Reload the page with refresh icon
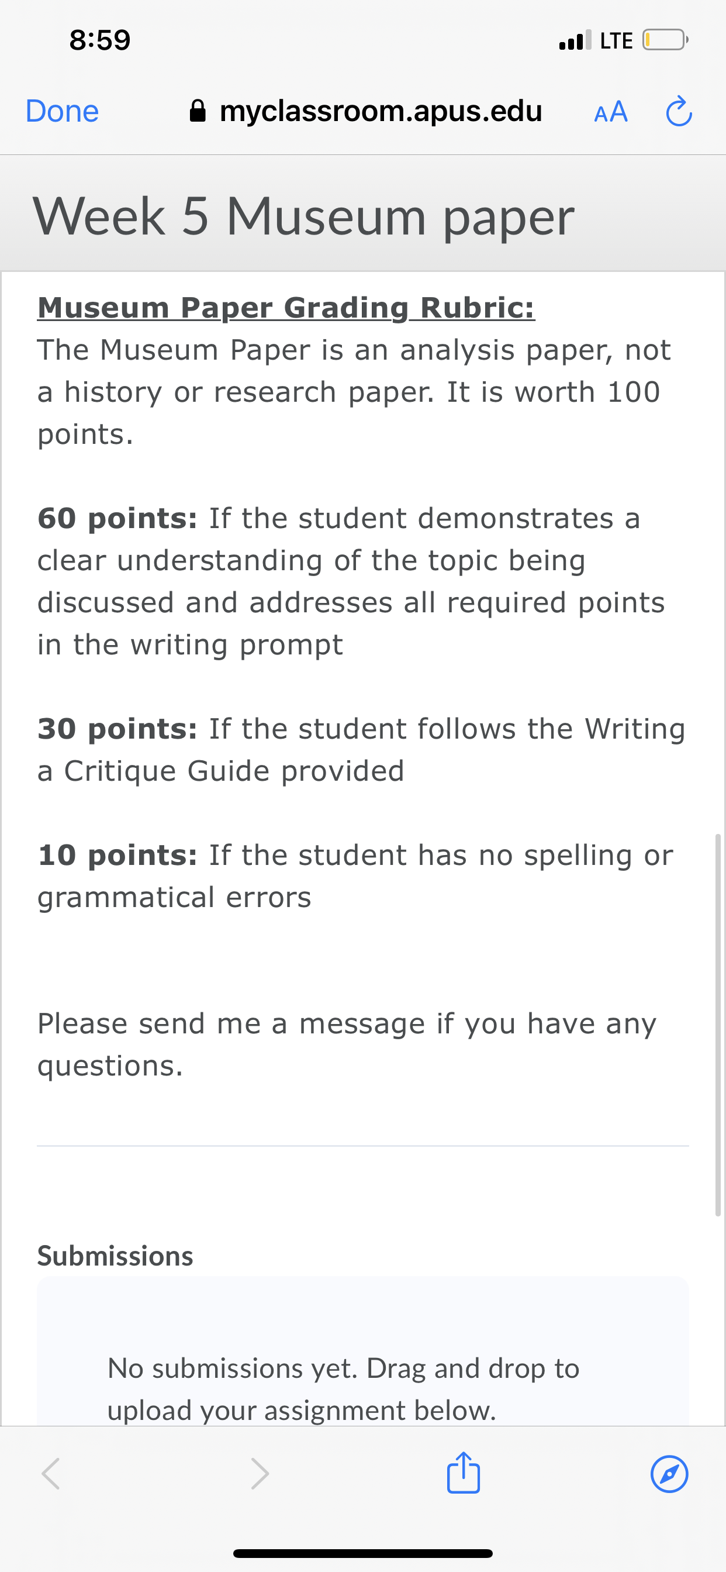Screen dimensions: 726x1572 679,111
